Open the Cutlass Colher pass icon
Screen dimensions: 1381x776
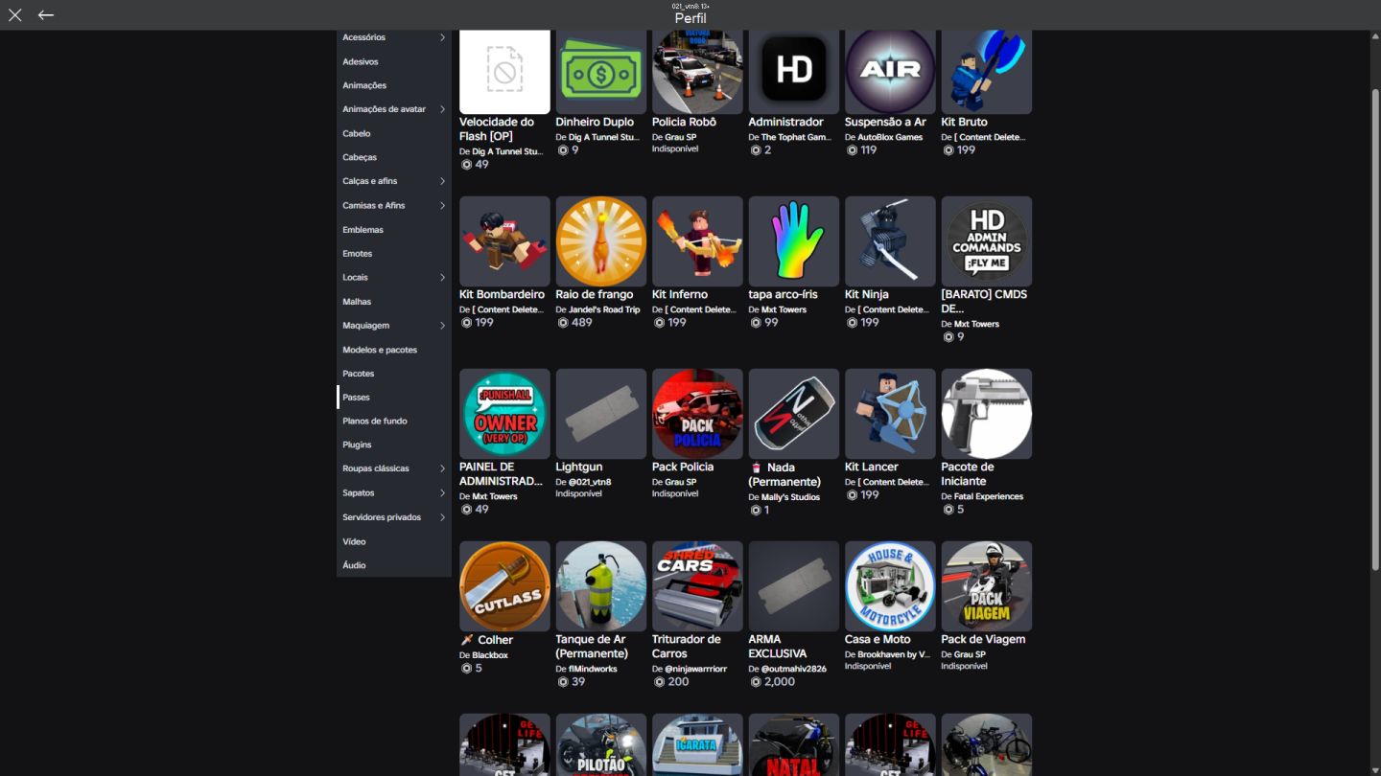click(504, 586)
